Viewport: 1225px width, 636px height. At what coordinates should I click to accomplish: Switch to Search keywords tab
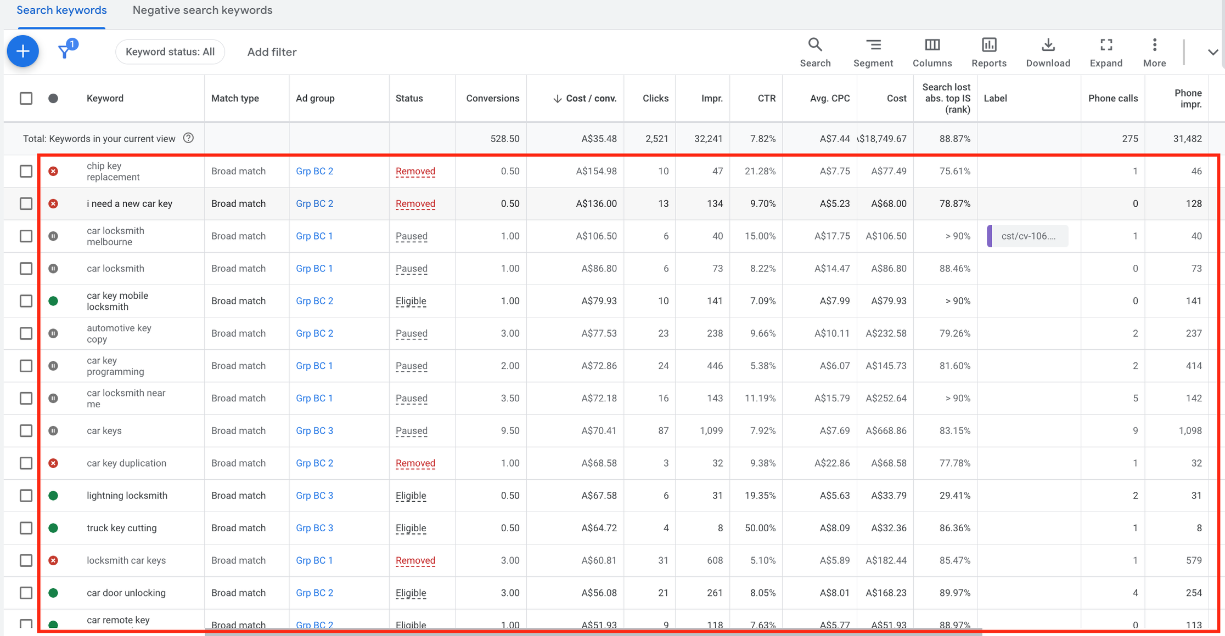click(61, 10)
